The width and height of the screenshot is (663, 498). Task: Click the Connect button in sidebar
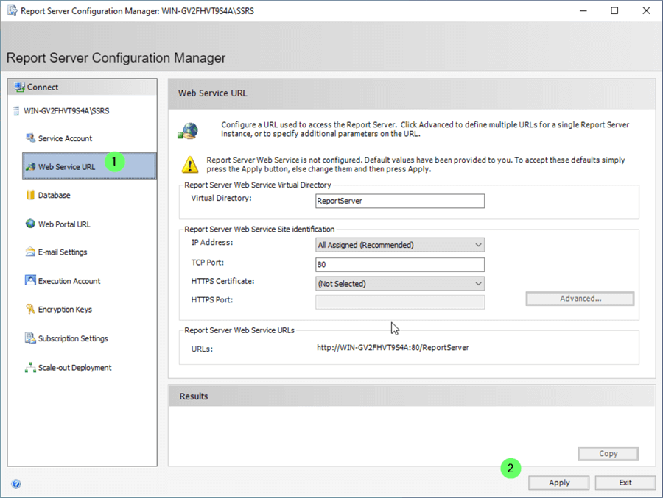(43, 88)
